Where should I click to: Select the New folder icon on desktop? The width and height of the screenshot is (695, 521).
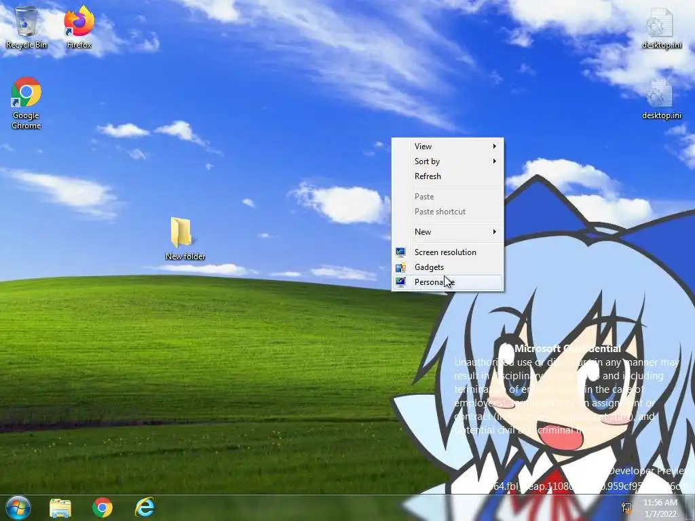185,238
